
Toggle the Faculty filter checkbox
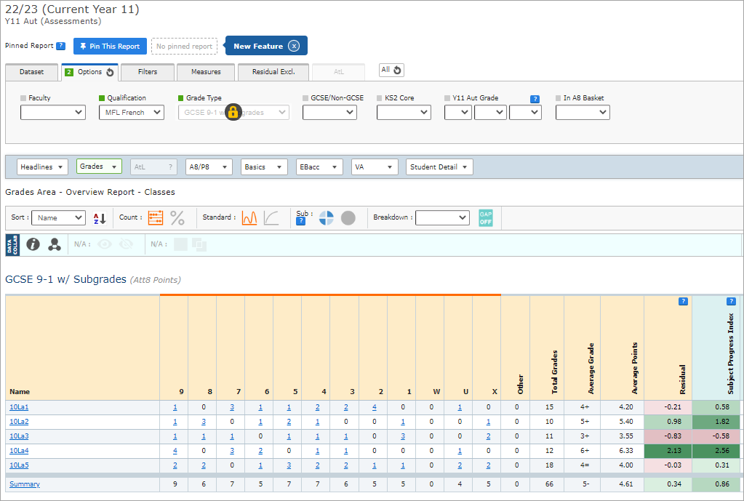23,98
